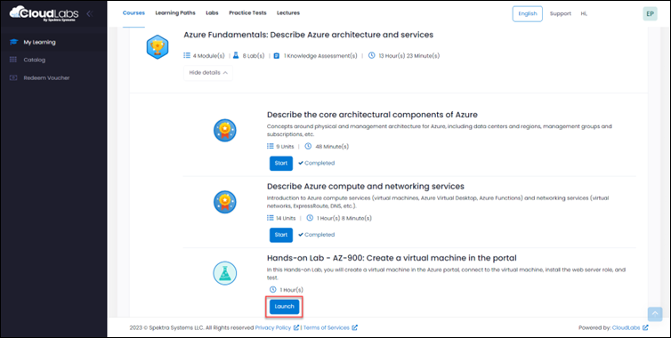Click the Redeem Voucher icon
The image size is (671, 338).
13,78
